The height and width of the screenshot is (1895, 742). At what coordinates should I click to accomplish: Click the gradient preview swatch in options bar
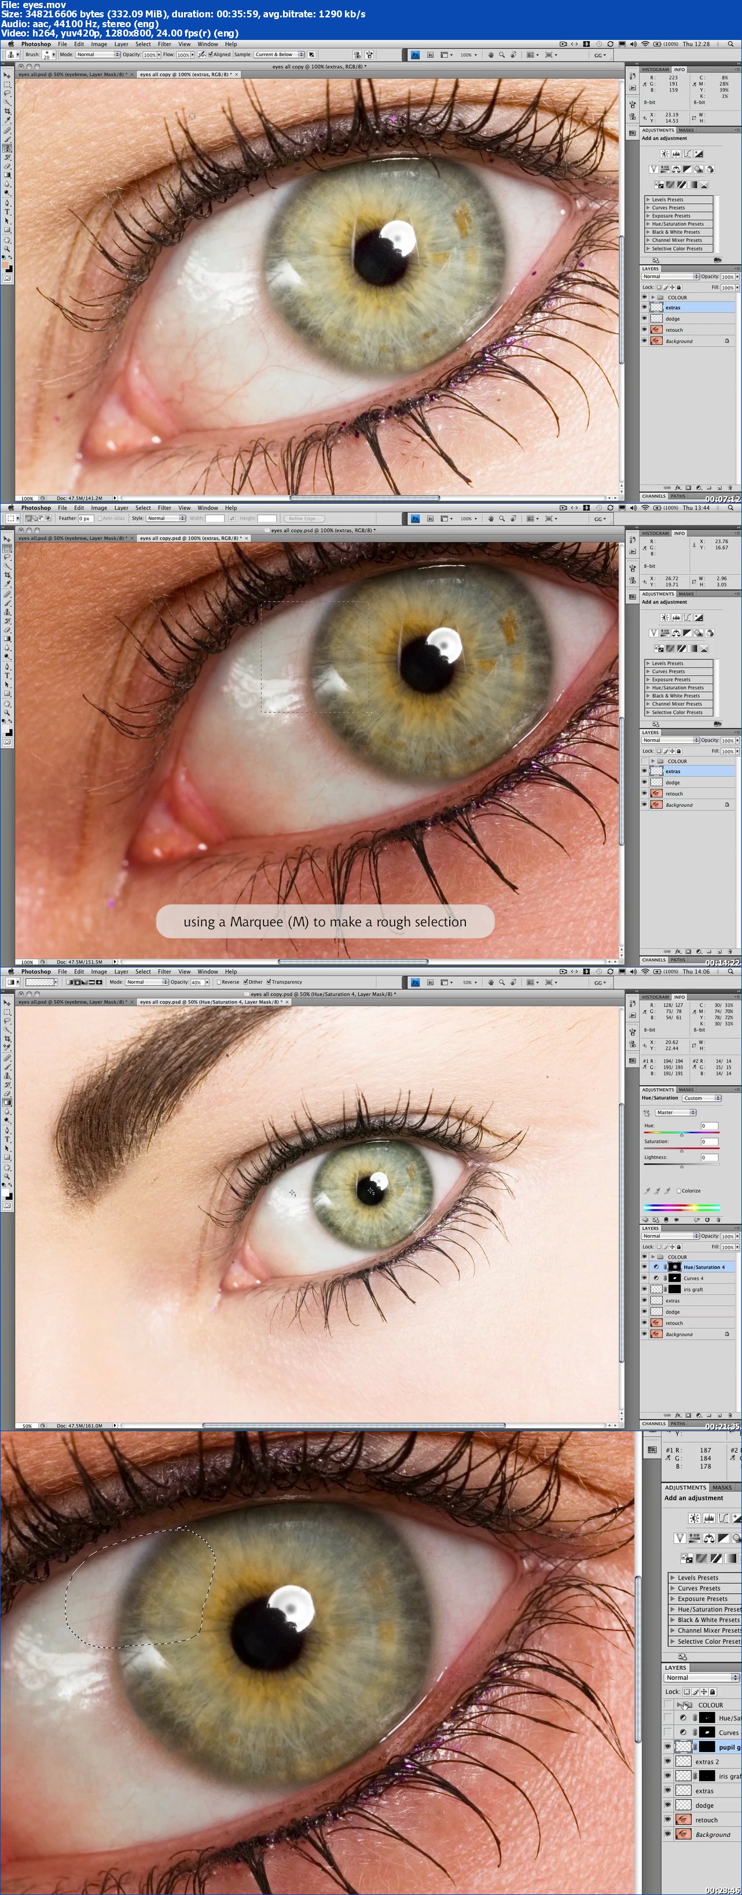coord(41,982)
